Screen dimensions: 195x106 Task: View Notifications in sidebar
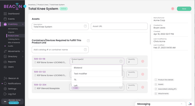(x=14, y=84)
